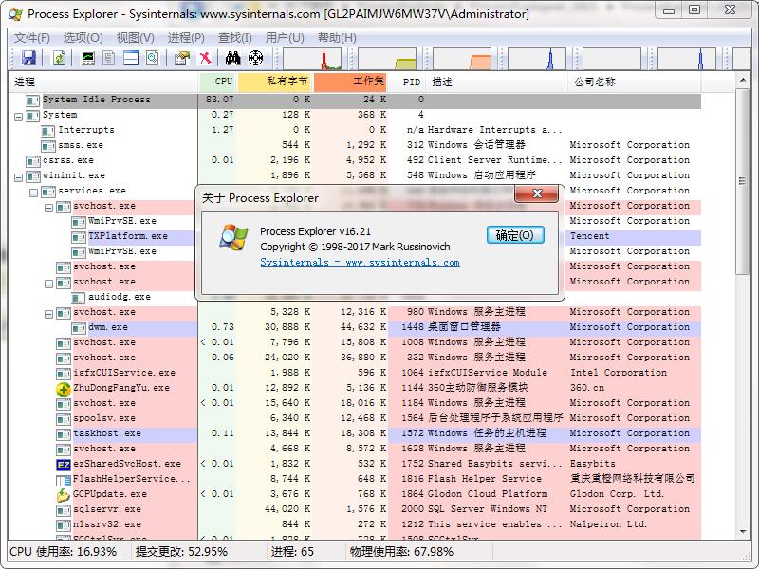This screenshot has width=759, height=569.
Task: Click the red X Kill Process icon
Action: click(205, 59)
